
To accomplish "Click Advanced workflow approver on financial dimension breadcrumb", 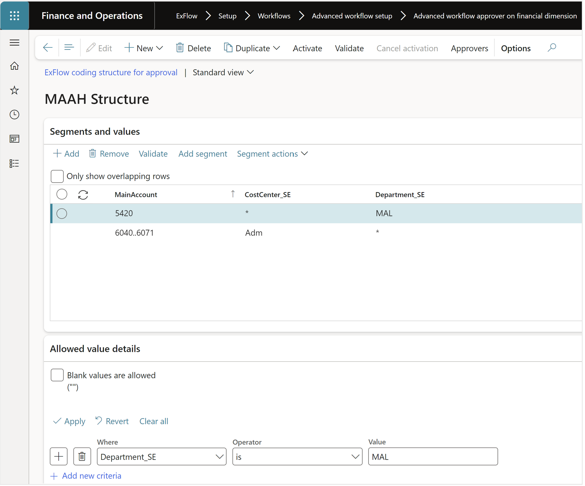I will pyautogui.click(x=495, y=16).
